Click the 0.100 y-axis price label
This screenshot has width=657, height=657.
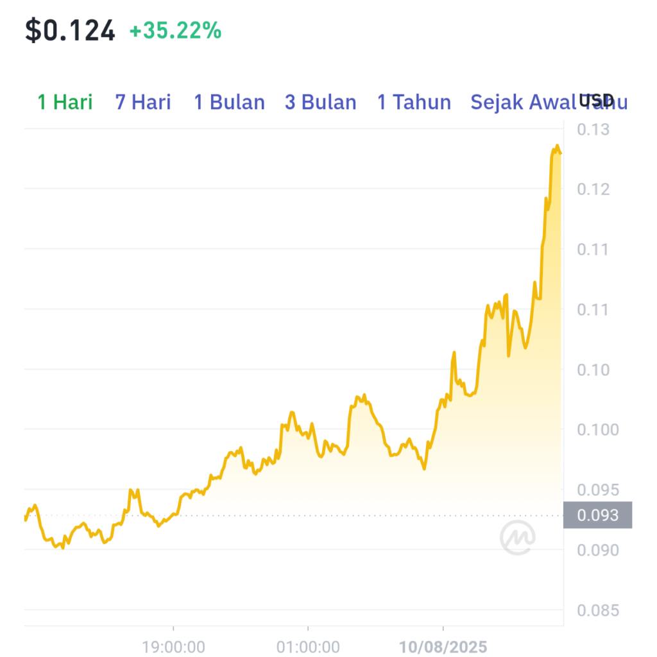tap(597, 429)
